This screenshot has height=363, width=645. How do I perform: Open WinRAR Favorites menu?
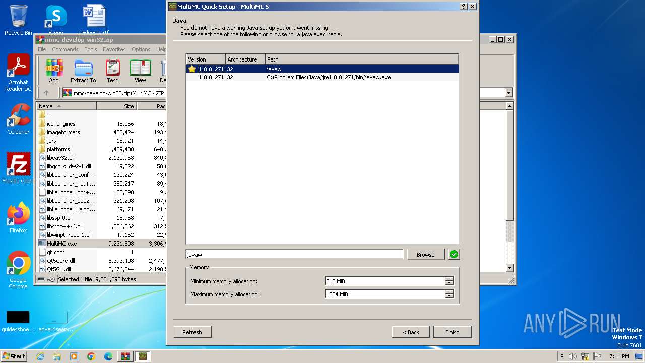(114, 49)
